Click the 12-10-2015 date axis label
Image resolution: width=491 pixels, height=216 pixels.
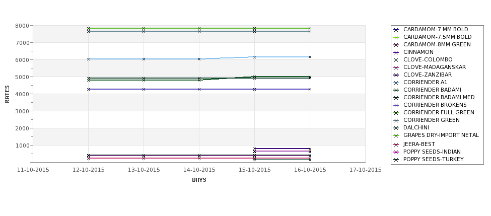coord(88,170)
